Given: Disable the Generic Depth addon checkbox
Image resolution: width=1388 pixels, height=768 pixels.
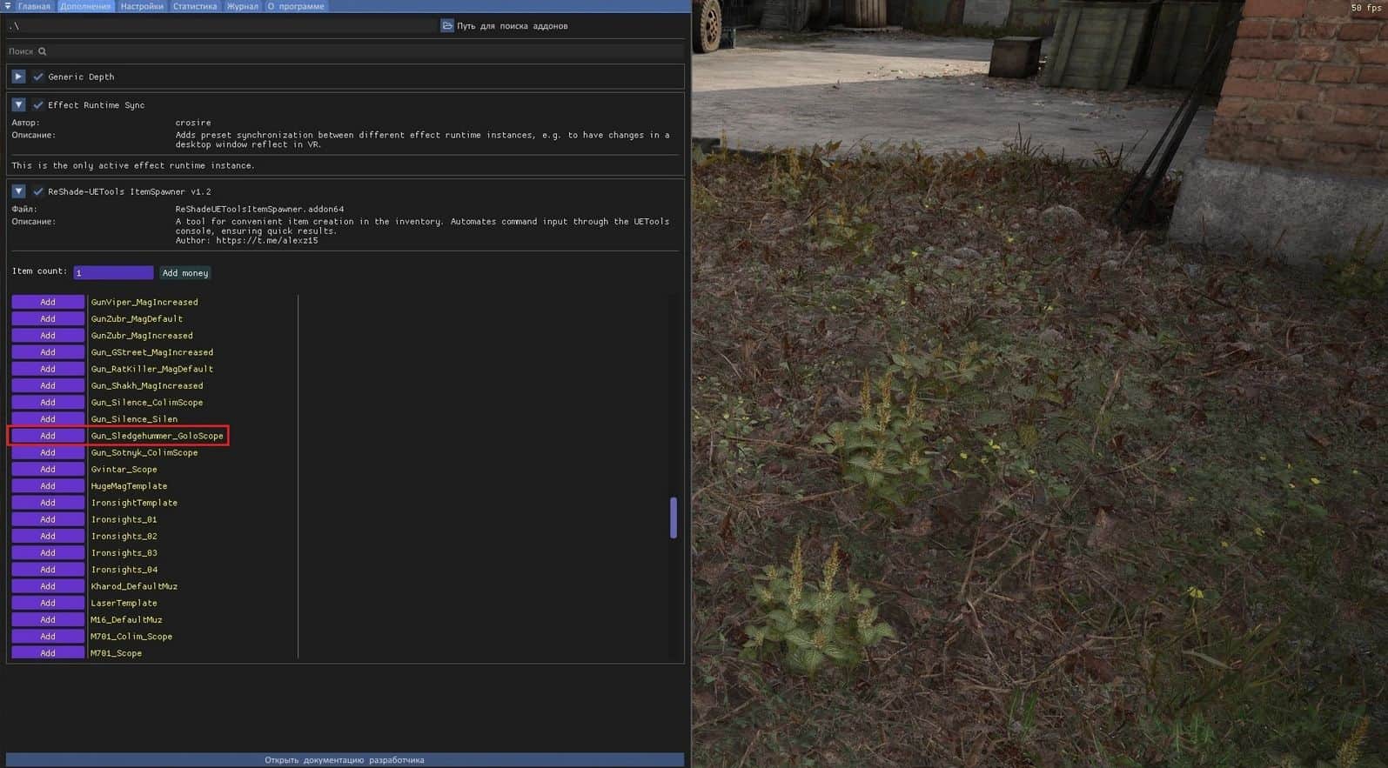Looking at the screenshot, I should pos(38,77).
